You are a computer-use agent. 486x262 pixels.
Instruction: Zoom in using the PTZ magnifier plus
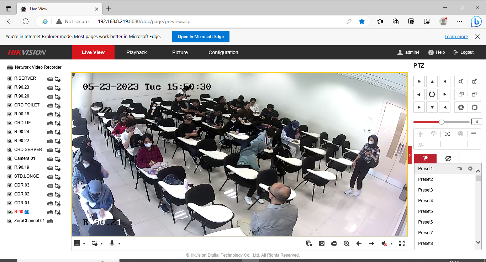coord(474,82)
